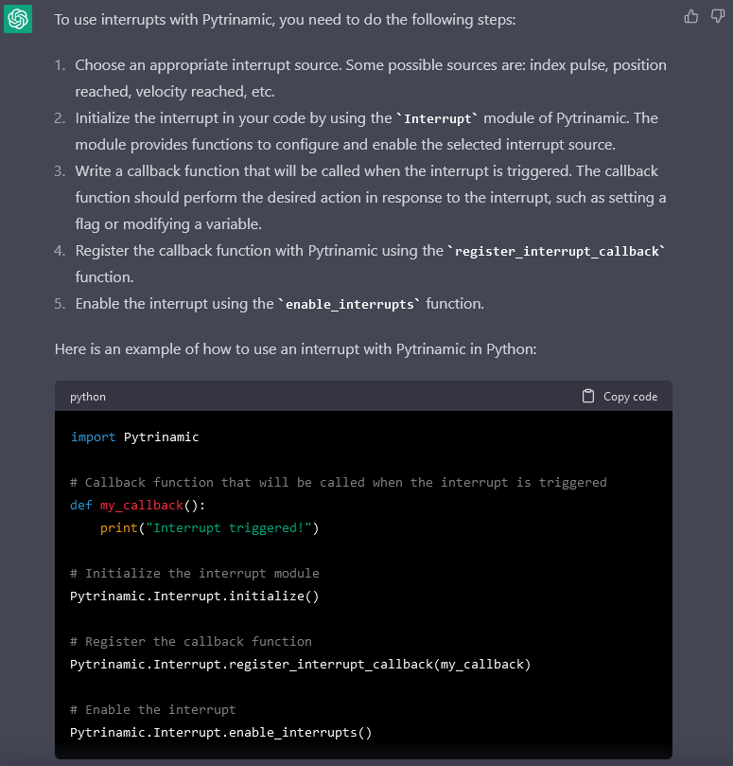
Task: Click step 3 about writing a callback function
Action: pyautogui.click(x=370, y=197)
